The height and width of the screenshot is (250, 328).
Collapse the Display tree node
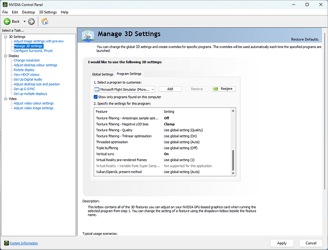tap(4, 56)
